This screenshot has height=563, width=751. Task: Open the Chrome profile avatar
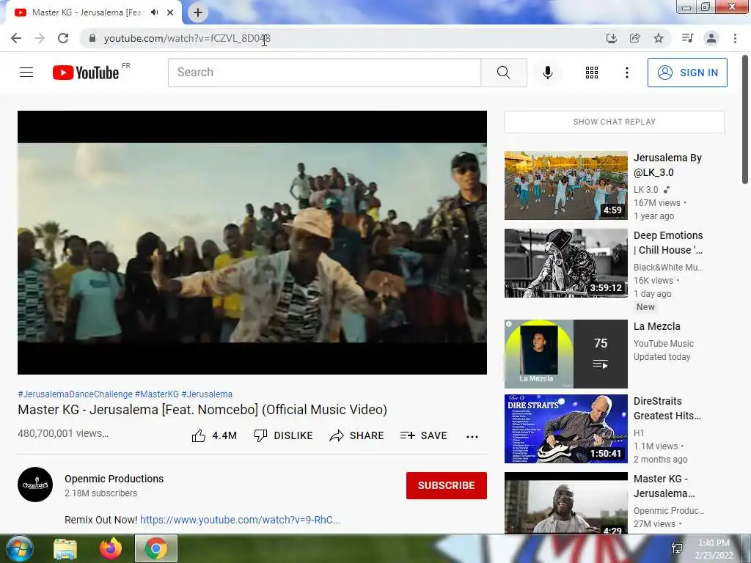(x=711, y=38)
